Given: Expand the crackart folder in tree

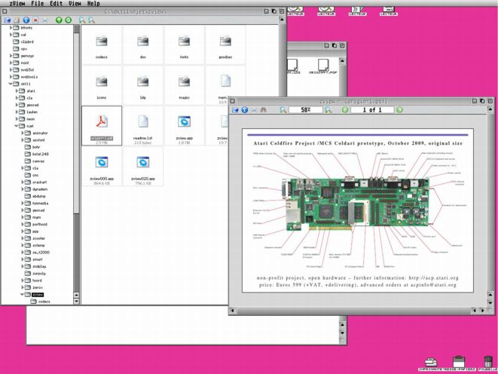Looking at the screenshot, I should [23, 182].
